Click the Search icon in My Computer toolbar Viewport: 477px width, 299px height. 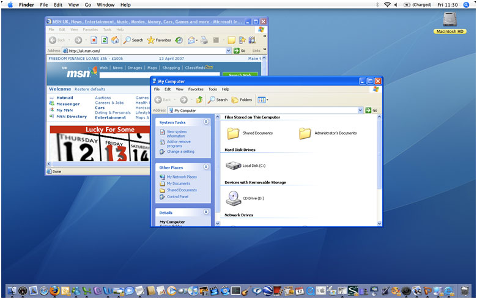[211, 100]
